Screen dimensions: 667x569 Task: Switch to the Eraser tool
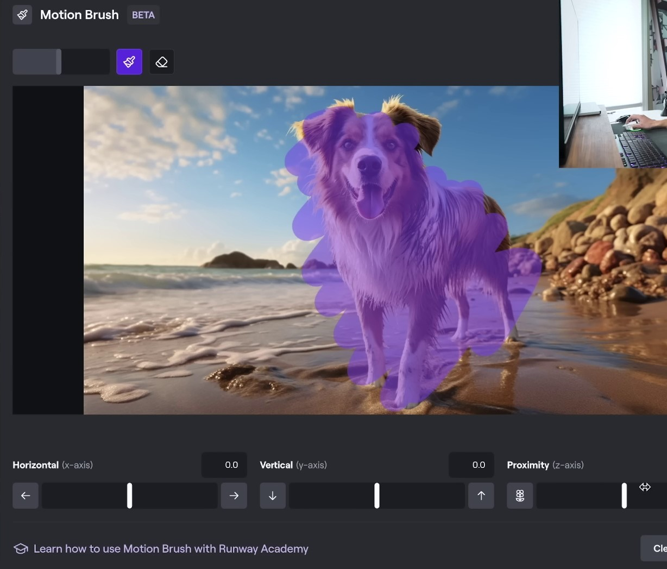point(161,62)
